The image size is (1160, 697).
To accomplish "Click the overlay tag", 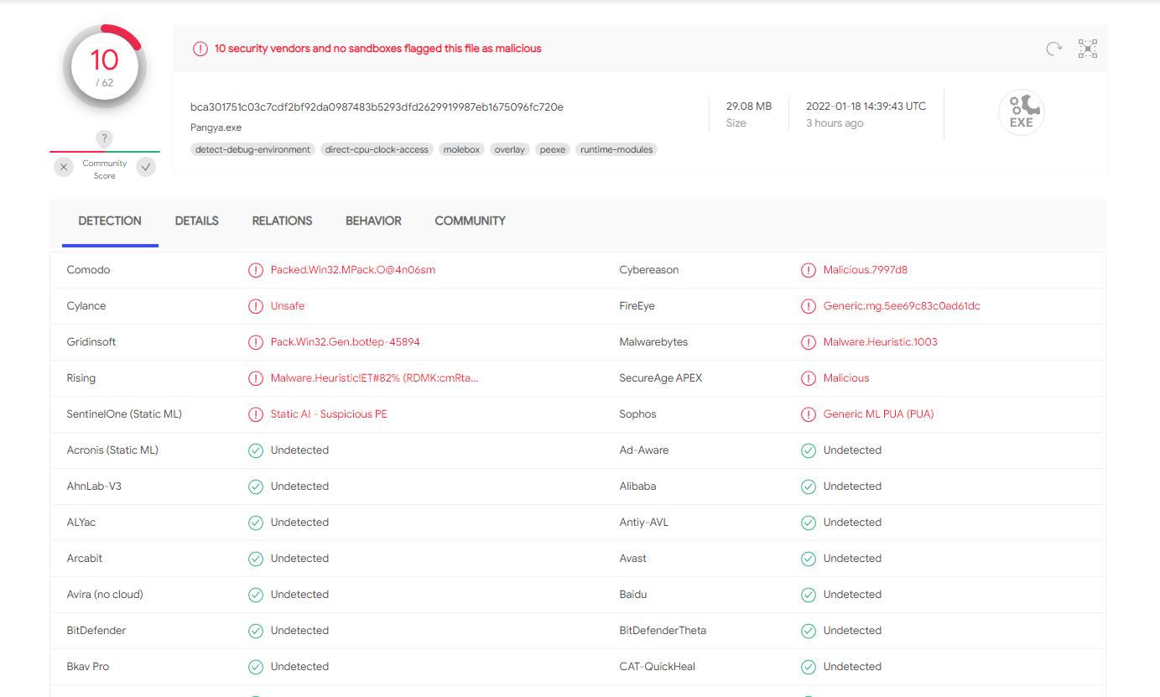I will point(509,150).
